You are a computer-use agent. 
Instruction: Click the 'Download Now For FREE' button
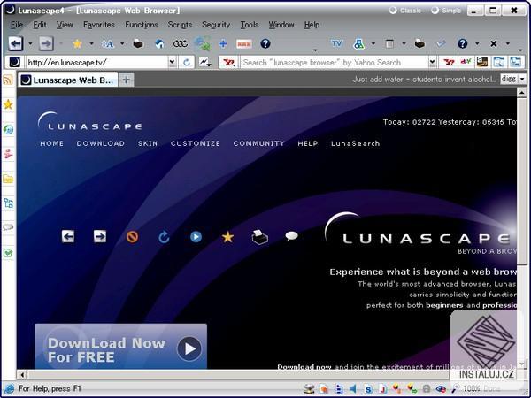tap(121, 347)
